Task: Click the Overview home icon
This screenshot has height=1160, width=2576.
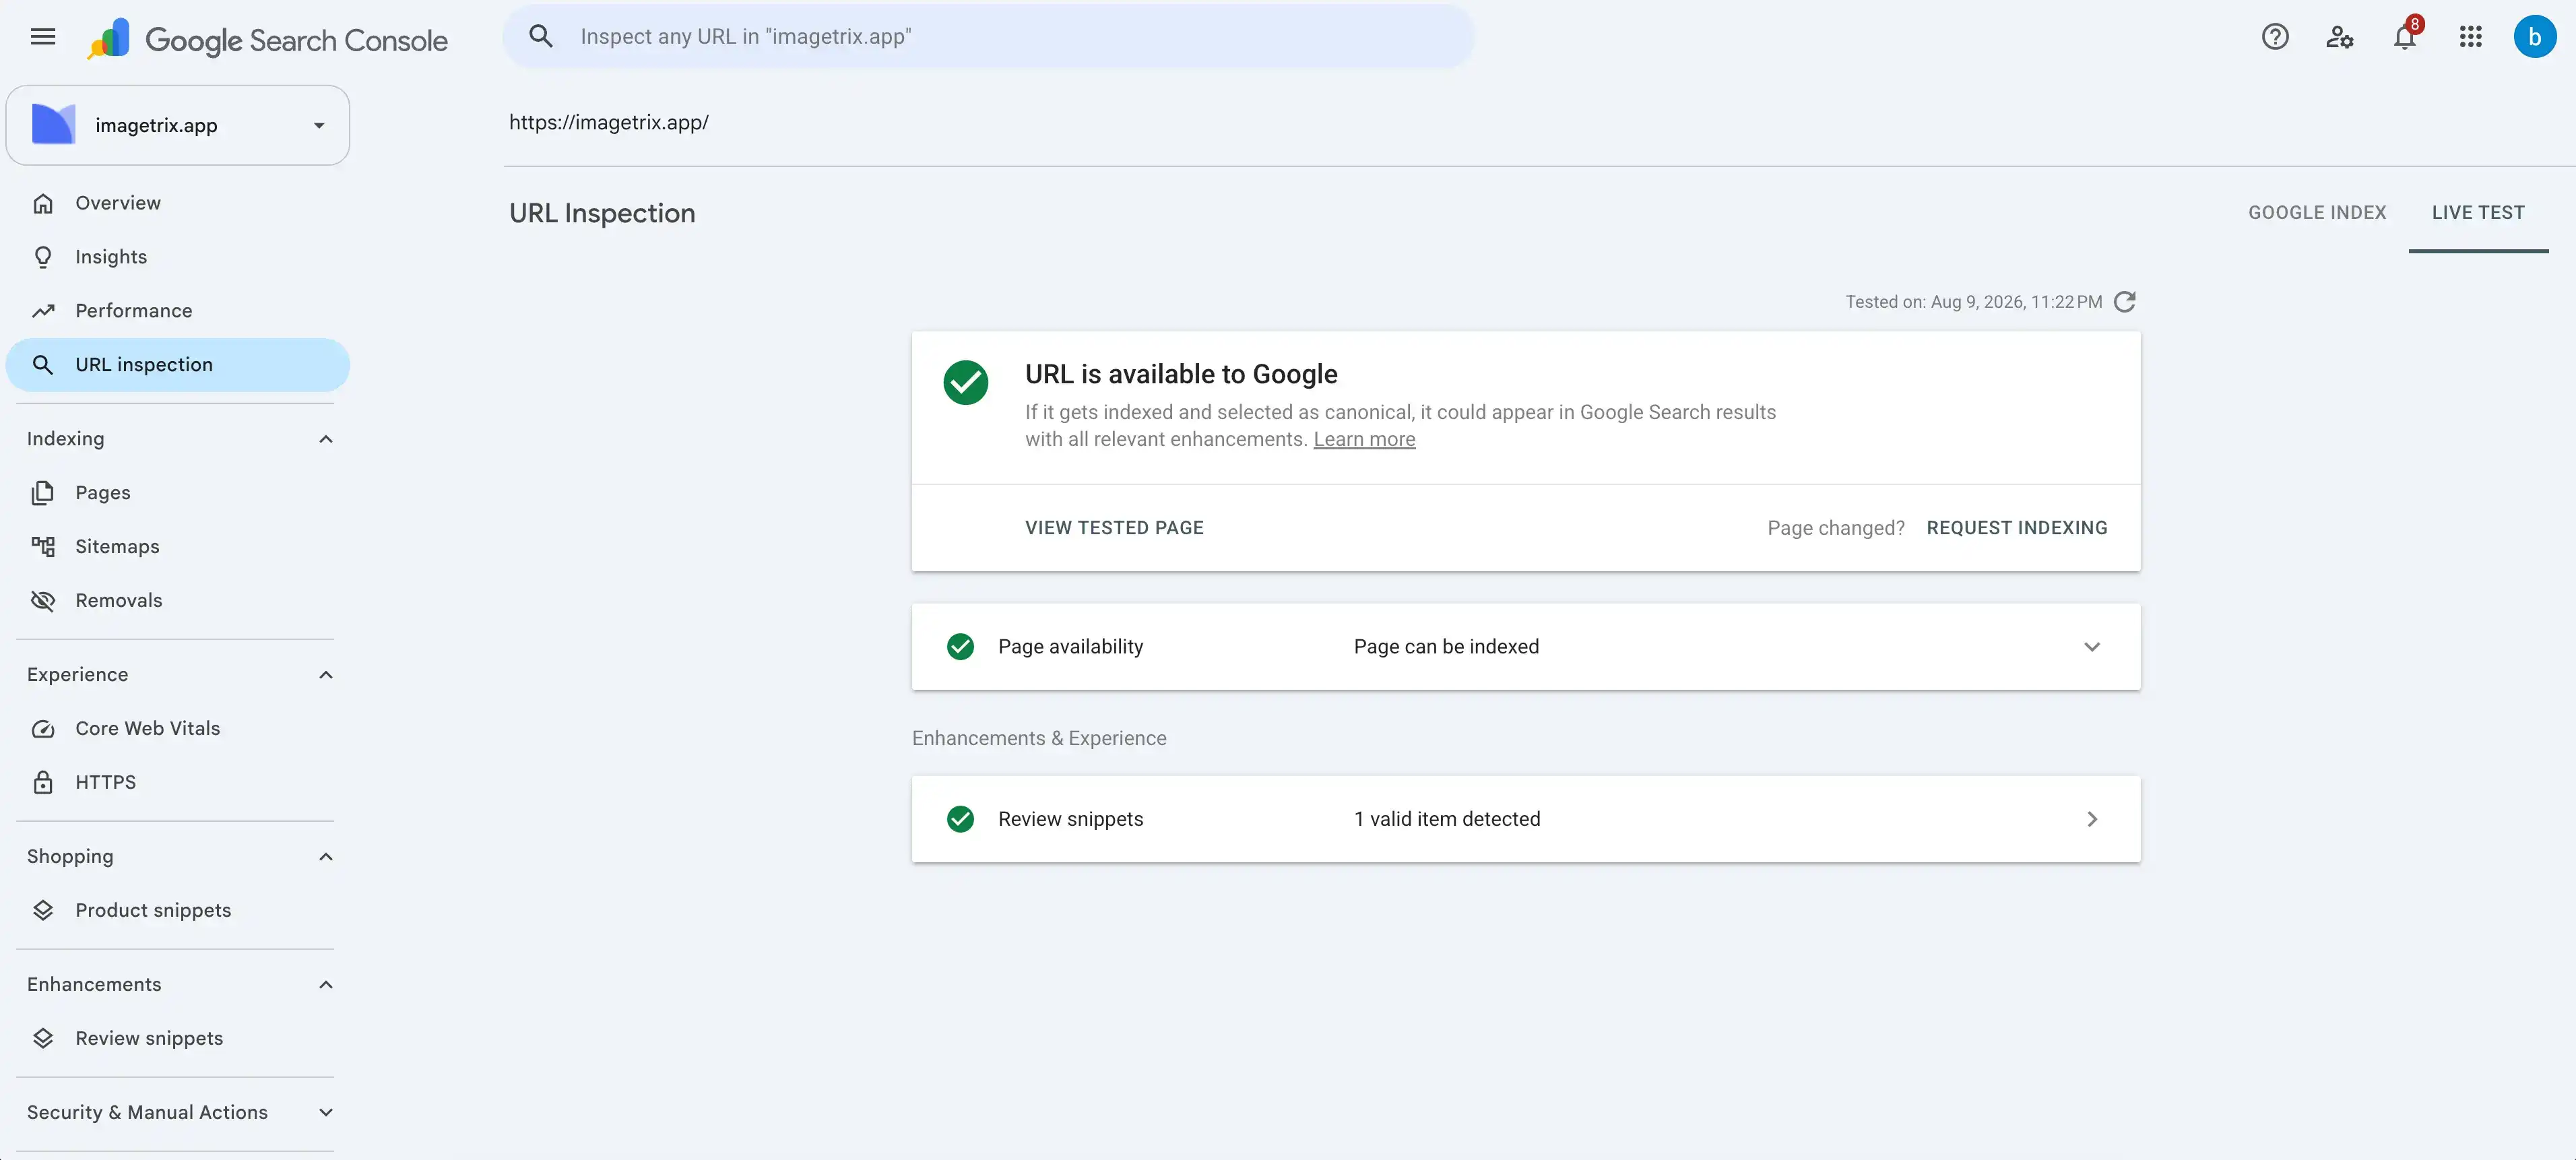Action: (x=43, y=203)
